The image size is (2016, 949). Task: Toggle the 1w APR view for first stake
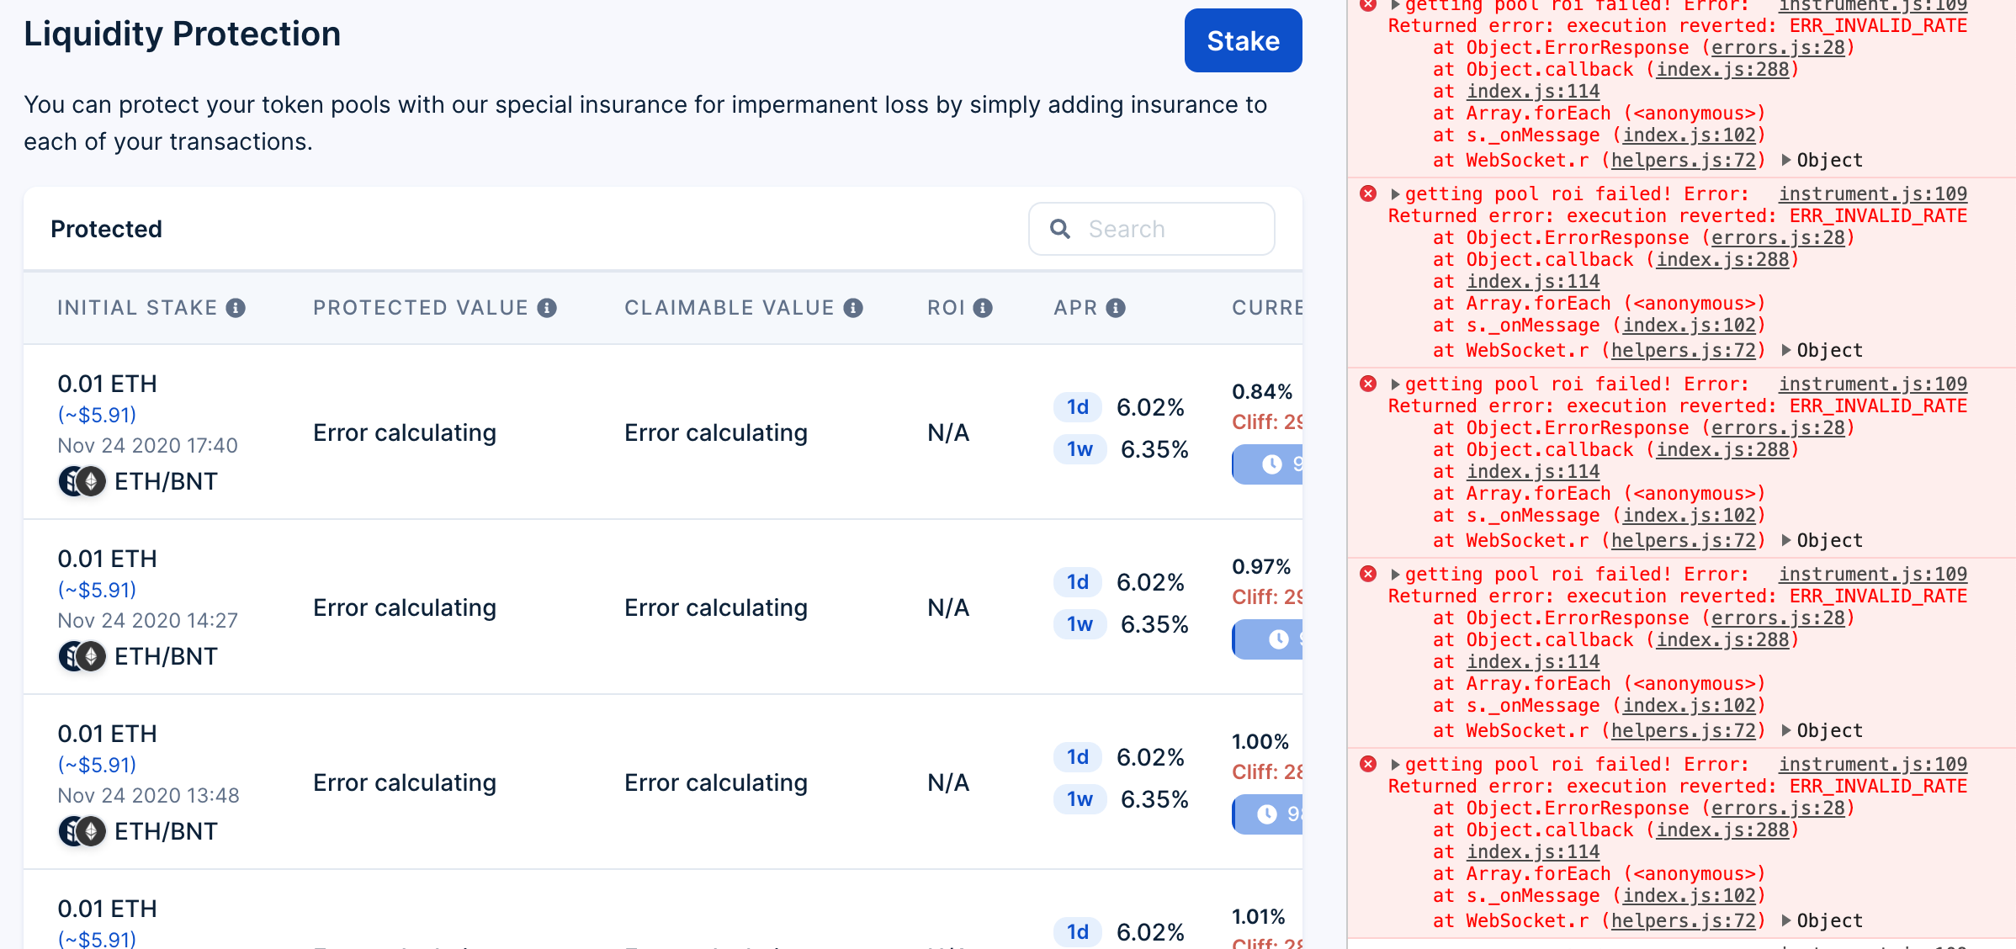1078,449
